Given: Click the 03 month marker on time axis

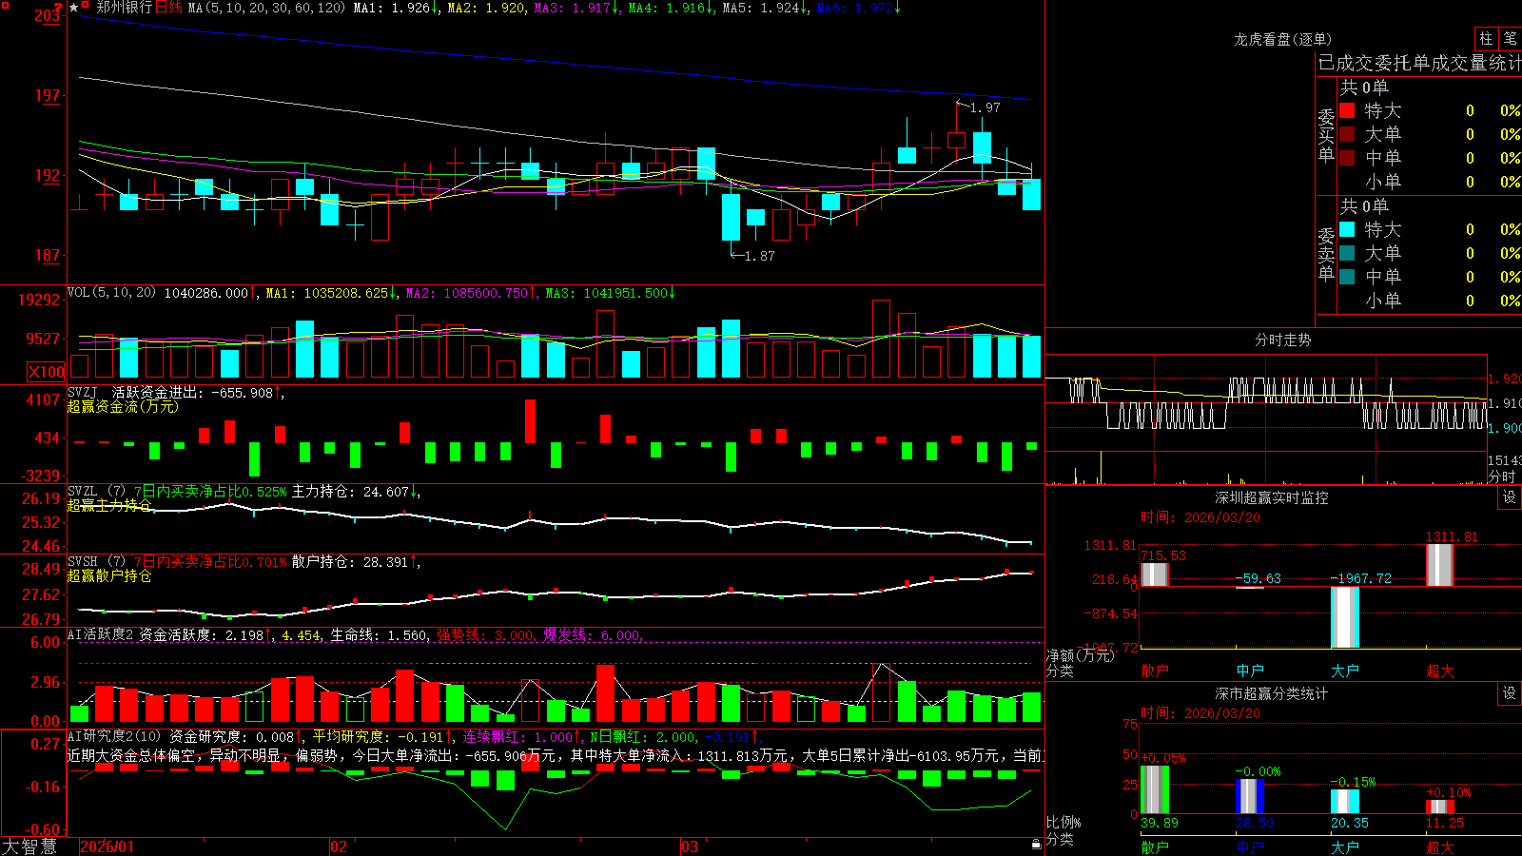Looking at the screenshot, I should 690,846.
